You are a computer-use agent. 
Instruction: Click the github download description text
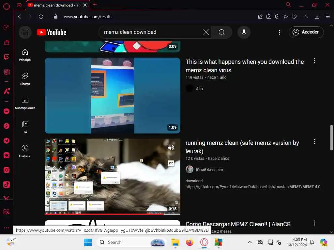tap(253, 184)
